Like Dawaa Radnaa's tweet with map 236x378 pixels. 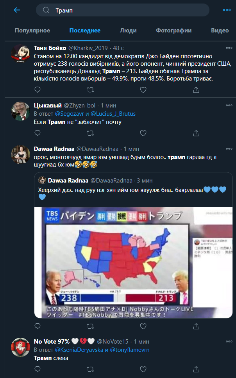click(x=143, y=326)
